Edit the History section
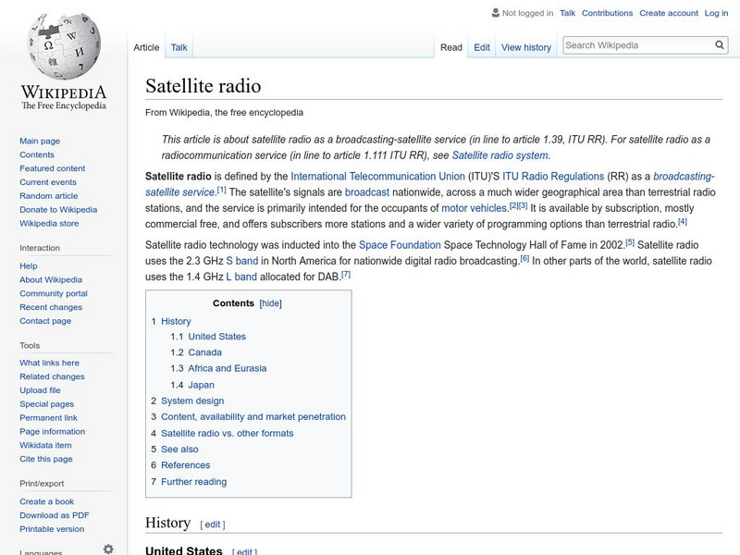 click(213, 524)
